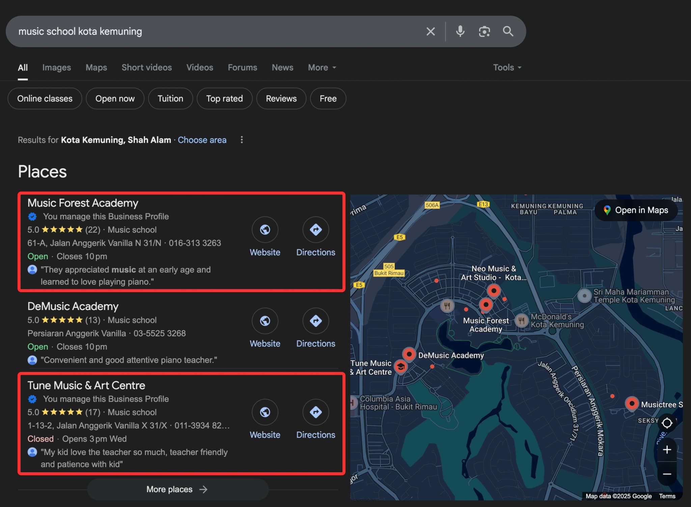
Task: Click in the search input field
Action: tap(216, 31)
